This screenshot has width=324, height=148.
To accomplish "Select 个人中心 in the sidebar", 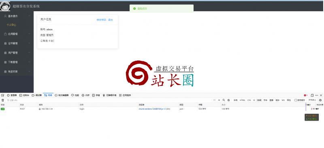I will click(x=11, y=25).
